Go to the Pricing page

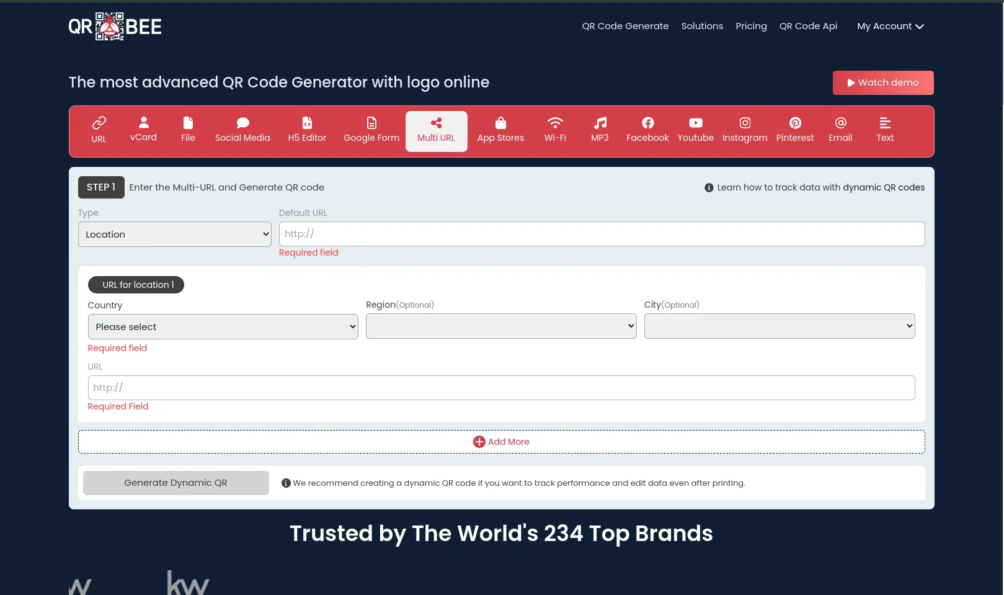tap(751, 26)
